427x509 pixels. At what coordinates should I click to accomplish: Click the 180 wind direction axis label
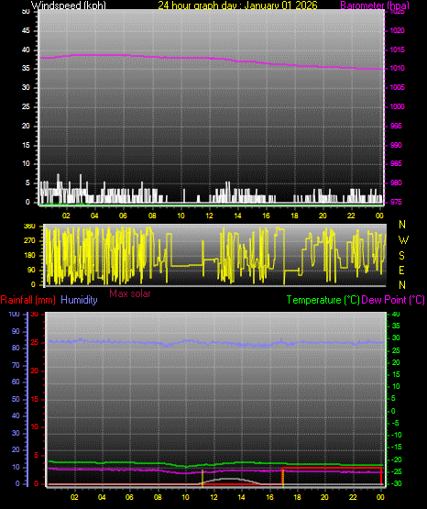29,256
